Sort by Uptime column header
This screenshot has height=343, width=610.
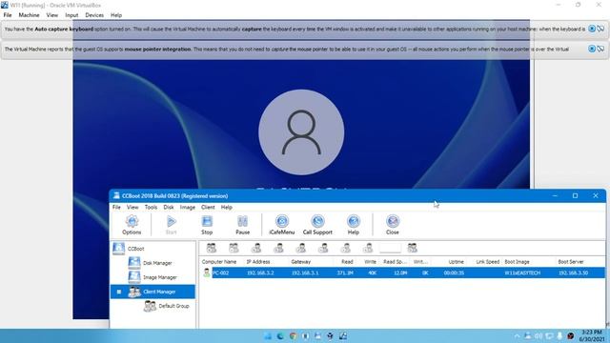(456, 262)
